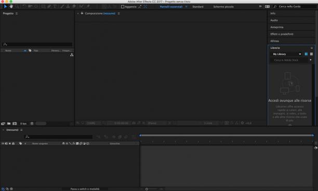The width and height of the screenshot is (318, 191).
Task: Switch Librerie to list view
Action: [x=311, y=54]
